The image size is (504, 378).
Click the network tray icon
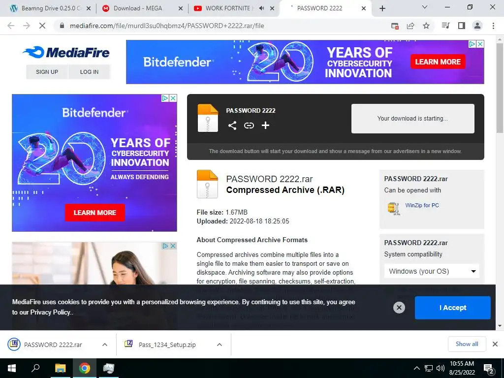click(x=429, y=368)
